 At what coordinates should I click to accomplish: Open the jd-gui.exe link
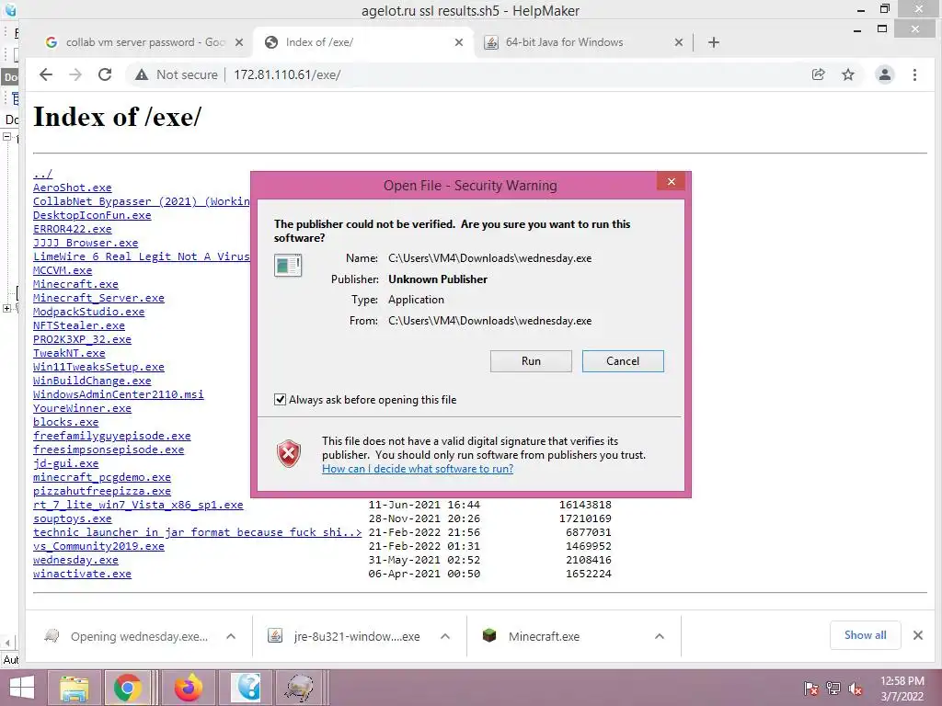pos(65,463)
